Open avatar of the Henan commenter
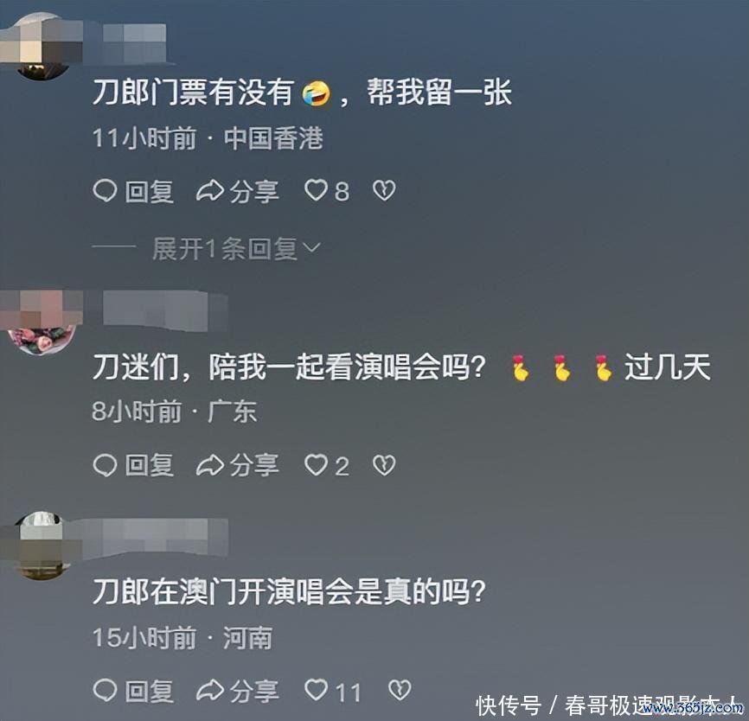 pos(42,546)
